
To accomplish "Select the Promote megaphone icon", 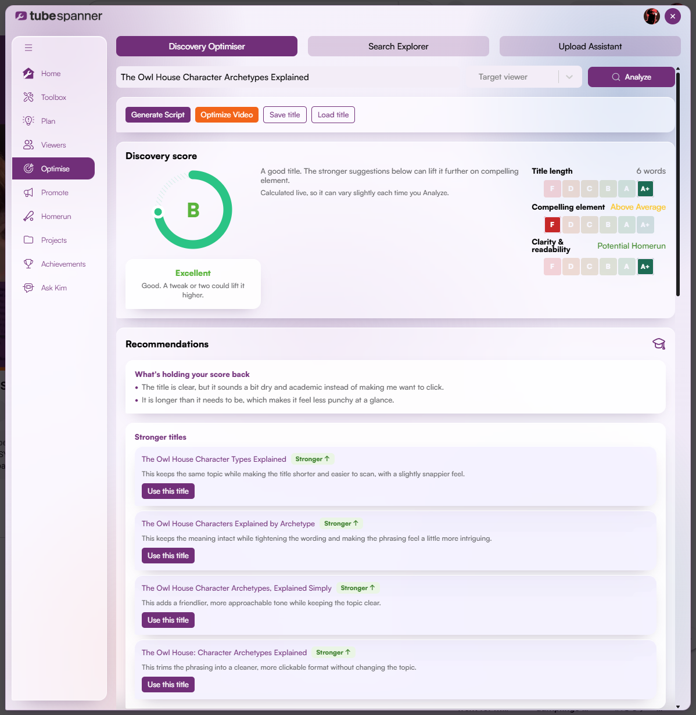I will (x=28, y=192).
